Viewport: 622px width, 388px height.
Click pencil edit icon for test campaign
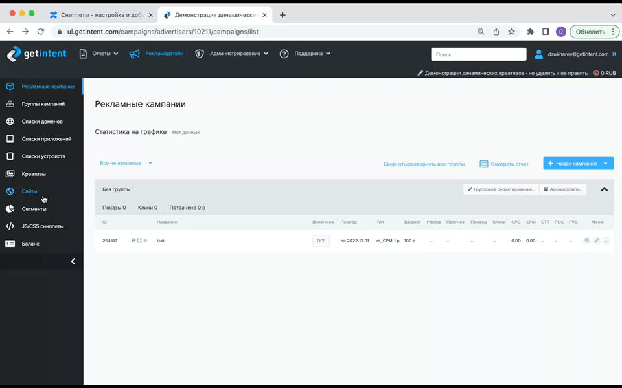coord(597,241)
